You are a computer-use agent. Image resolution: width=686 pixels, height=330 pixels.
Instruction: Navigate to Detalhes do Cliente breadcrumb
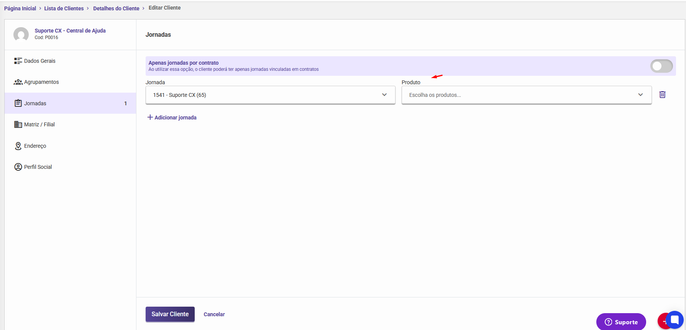click(x=116, y=8)
